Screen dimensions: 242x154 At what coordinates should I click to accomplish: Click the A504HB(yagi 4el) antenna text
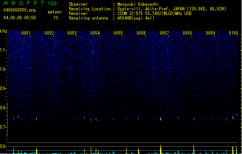[x=136, y=18]
